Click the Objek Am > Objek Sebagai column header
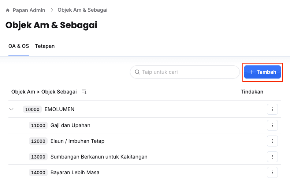The height and width of the screenshot is (179, 290). coord(44,92)
